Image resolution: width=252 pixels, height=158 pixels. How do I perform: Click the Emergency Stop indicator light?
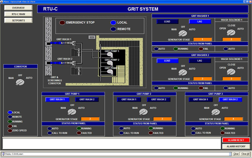62,23
